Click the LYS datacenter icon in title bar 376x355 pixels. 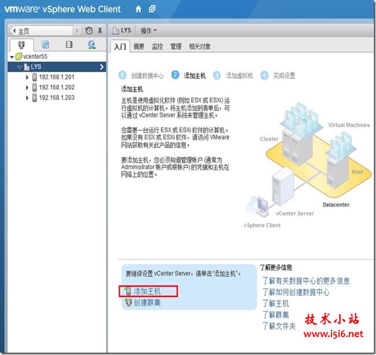coord(116,31)
